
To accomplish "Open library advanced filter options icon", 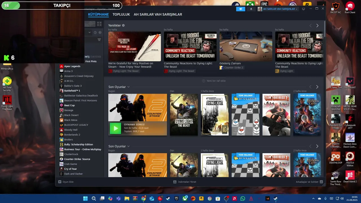I will click(99, 40).
